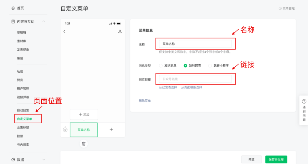Collapse the 内容与互动 section
The width and height of the screenshot is (308, 164).
point(44,21)
